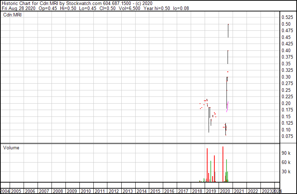Image resolution: width=297 pixels, height=194 pixels.
Task: Click the 2019 price bar dropping to 0.09
Action: [209, 120]
